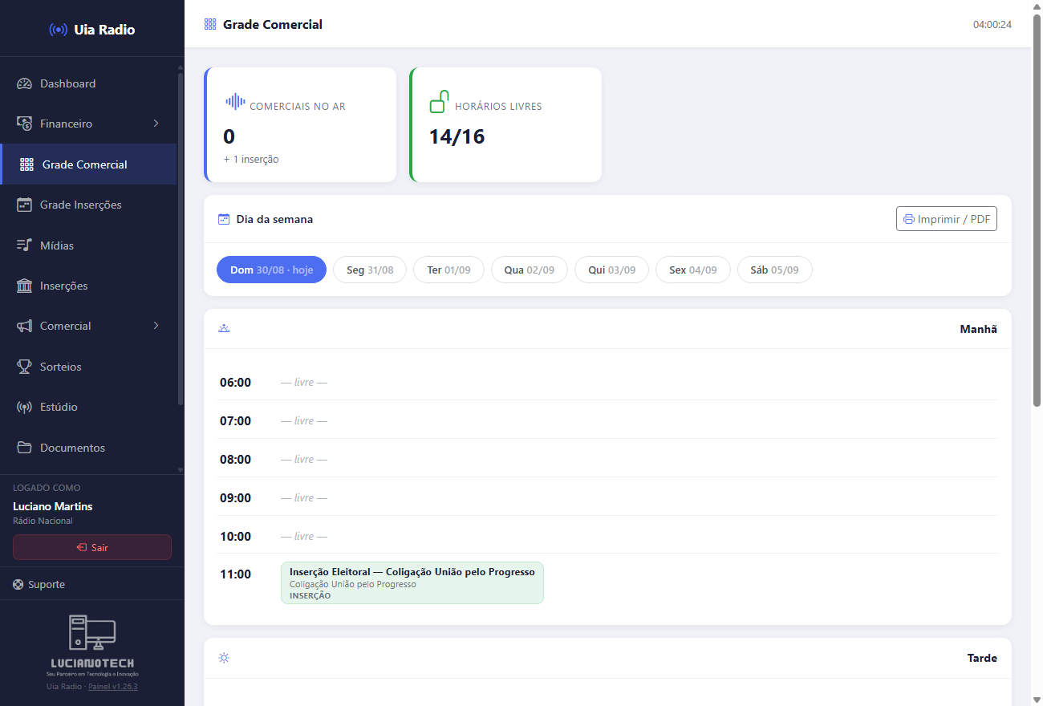Click the Uia Radio broadcast logo icon
Image resolution: width=1043 pixels, height=706 pixels.
[58, 30]
